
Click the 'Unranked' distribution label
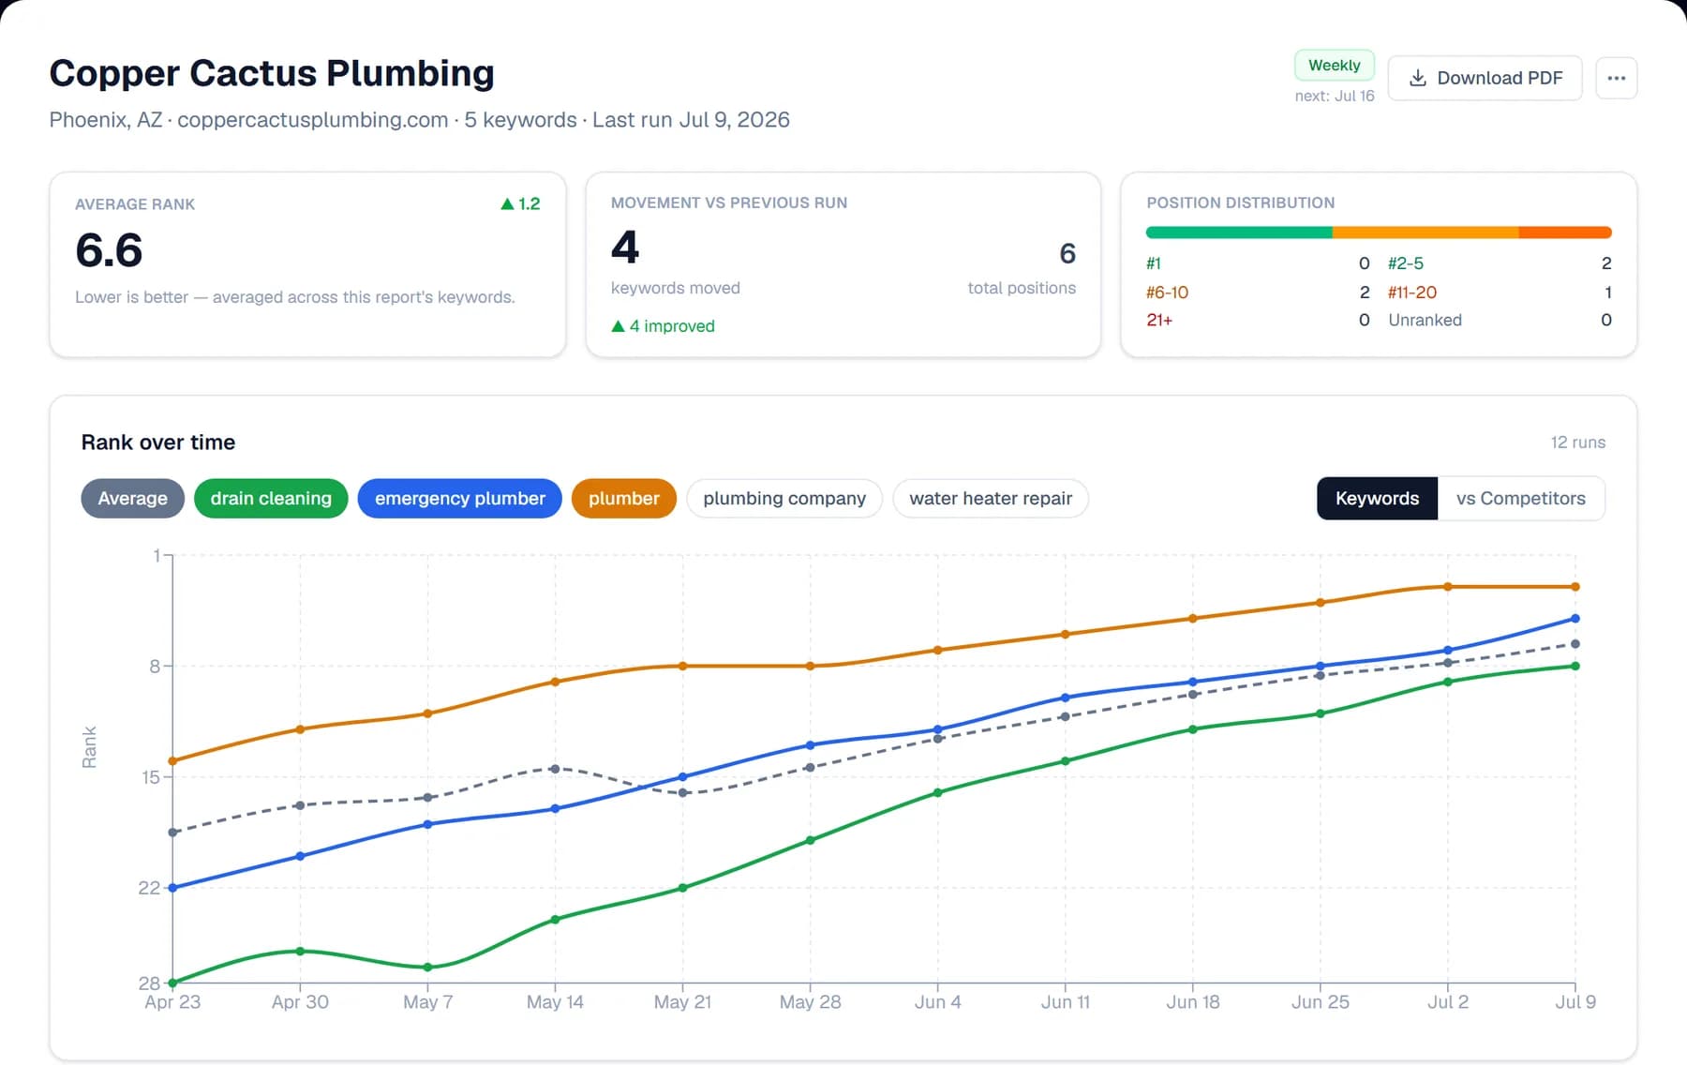tap(1425, 320)
